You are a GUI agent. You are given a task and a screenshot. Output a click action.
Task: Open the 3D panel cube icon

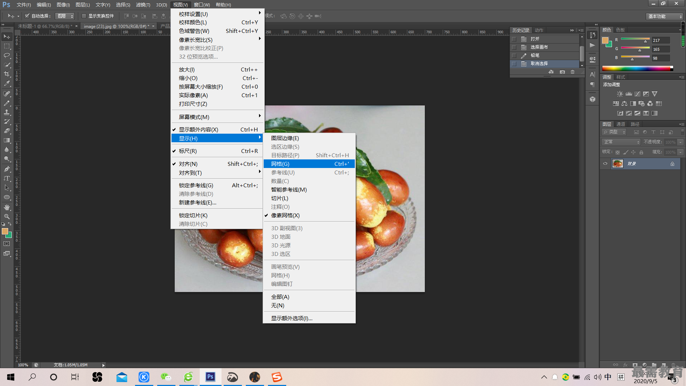(592, 99)
